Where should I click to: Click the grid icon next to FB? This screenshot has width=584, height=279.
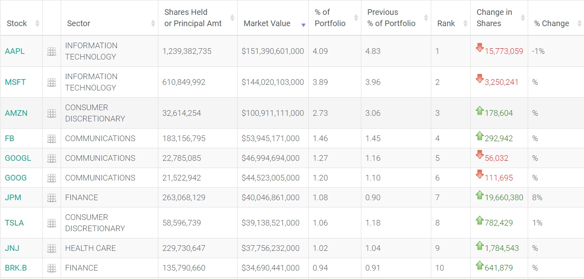pyautogui.click(x=51, y=139)
